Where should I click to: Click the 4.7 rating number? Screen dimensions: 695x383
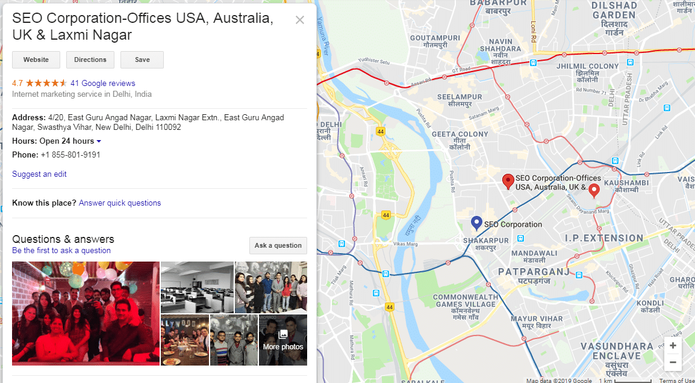tap(17, 83)
